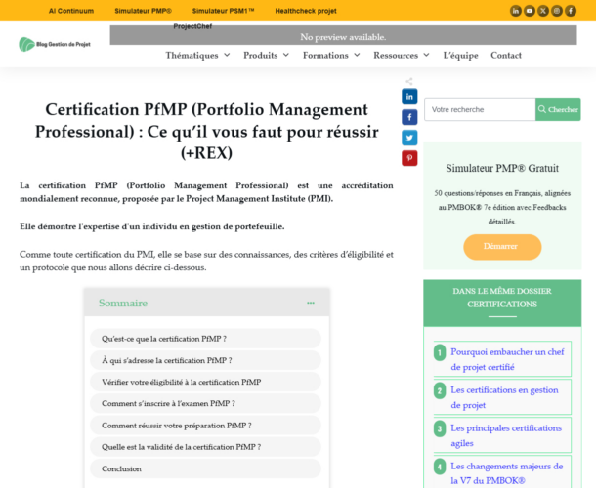Viewport: 596px width, 488px height.
Task: Share the article on Facebook
Action: point(409,117)
